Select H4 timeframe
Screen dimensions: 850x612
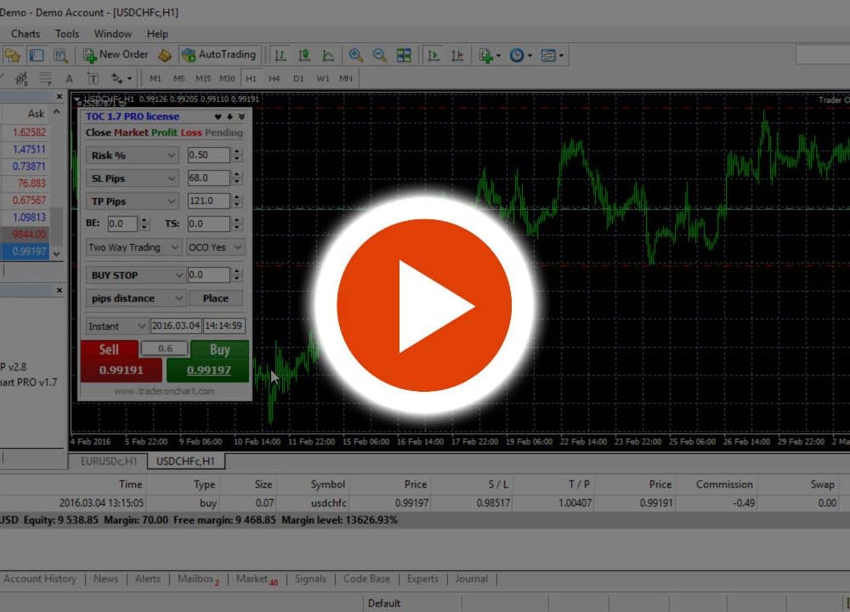(x=275, y=78)
